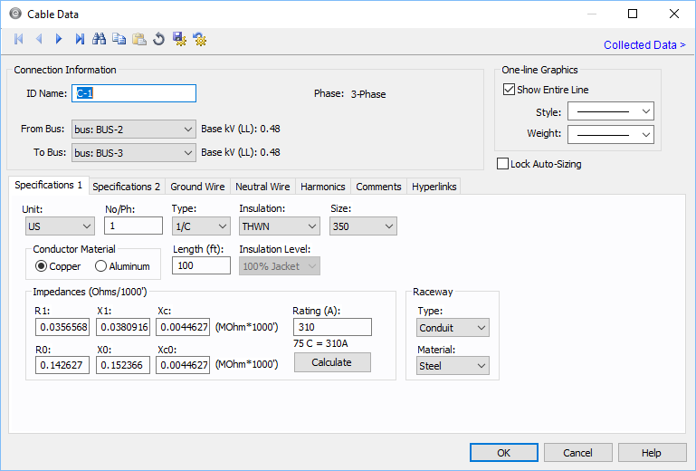
Task: Expand the Insulation THWN dropdown
Action: pyautogui.click(x=279, y=226)
